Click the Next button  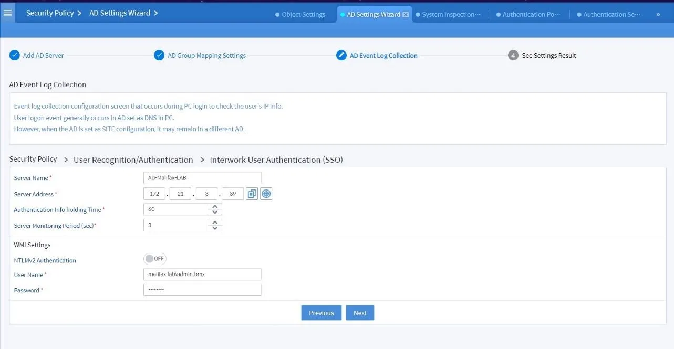pos(360,312)
